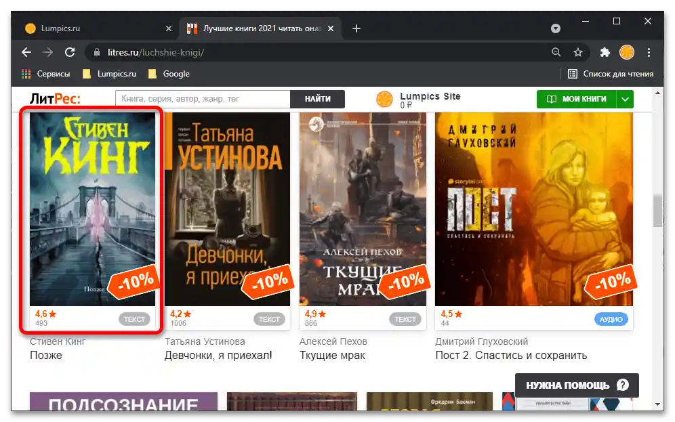Open the Google bookmark folder
Viewport: 675px width, 422px height.
(x=169, y=74)
